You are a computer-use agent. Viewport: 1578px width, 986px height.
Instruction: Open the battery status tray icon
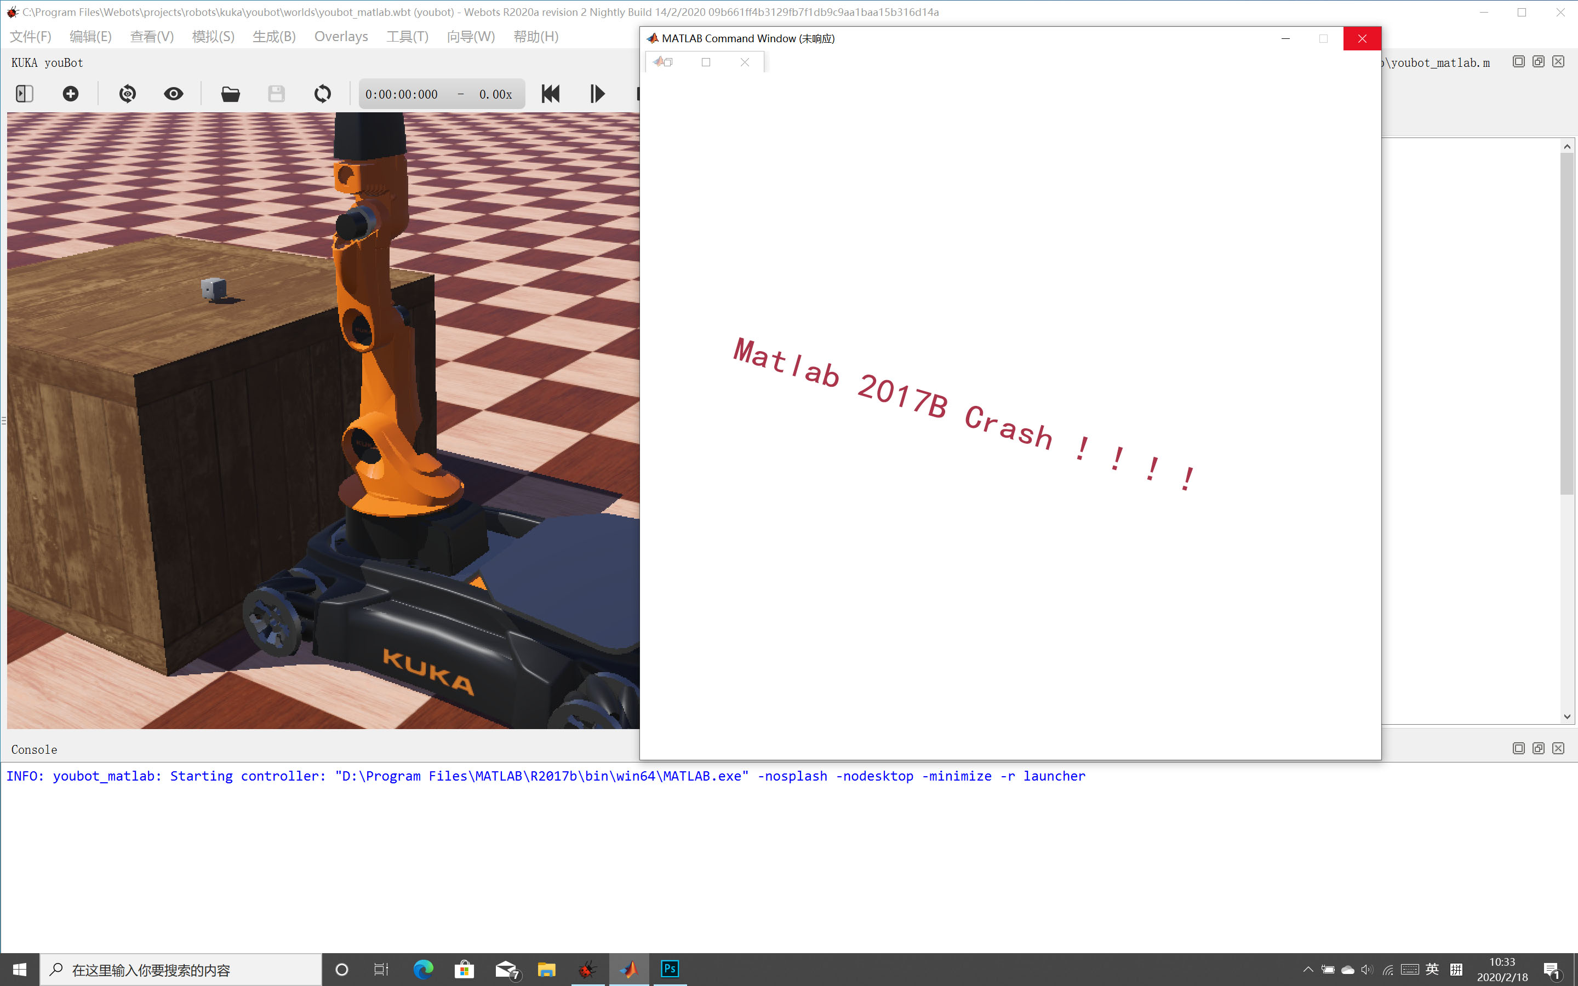[1328, 970]
